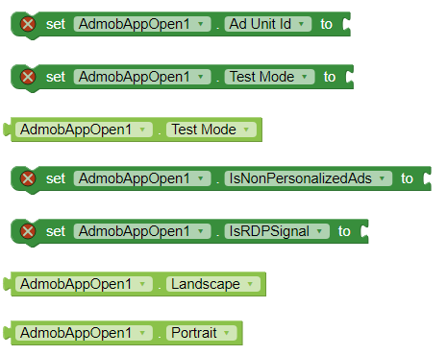Viewport: 447px width, 355px height.
Task: Click error icon on IsNonPersonalizedAds block
Action: click(28, 178)
